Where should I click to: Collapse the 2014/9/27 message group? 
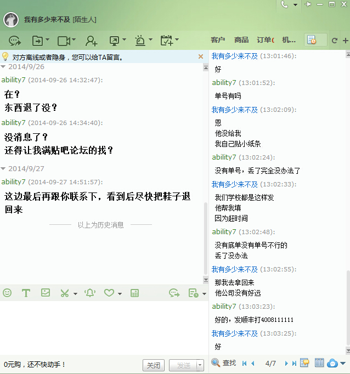pyautogui.click(x=3, y=169)
